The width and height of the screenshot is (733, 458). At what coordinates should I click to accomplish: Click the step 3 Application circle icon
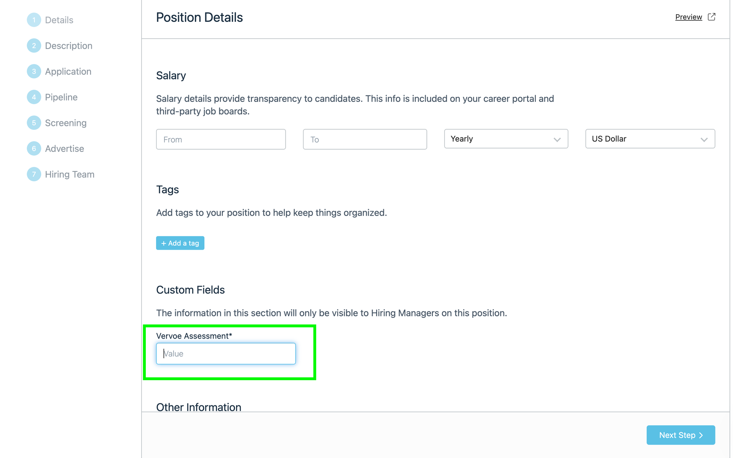point(34,71)
